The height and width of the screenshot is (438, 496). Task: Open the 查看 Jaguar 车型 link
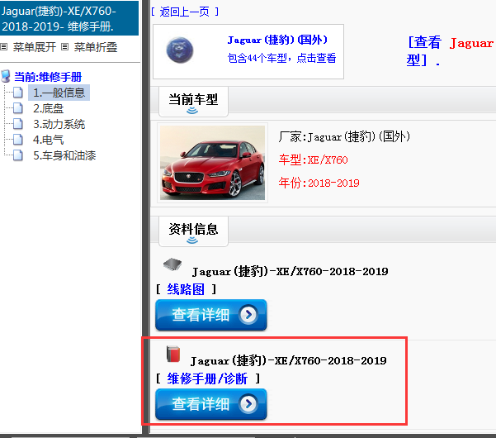(451, 51)
